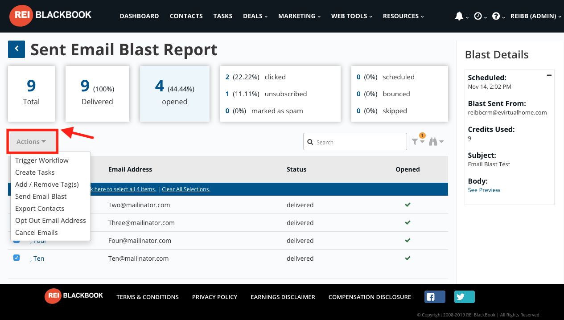The width and height of the screenshot is (564, 320).
Task: Filter by the 0 skipped stat
Action: [x=382, y=111]
